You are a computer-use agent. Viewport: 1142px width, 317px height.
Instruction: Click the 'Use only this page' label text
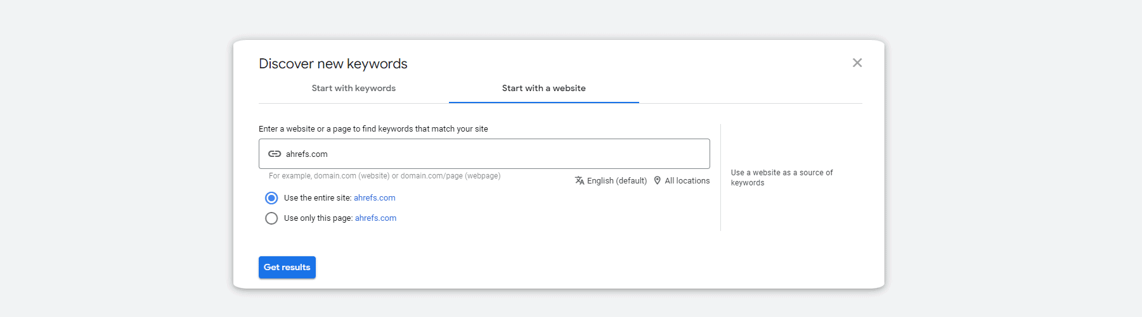tap(318, 218)
